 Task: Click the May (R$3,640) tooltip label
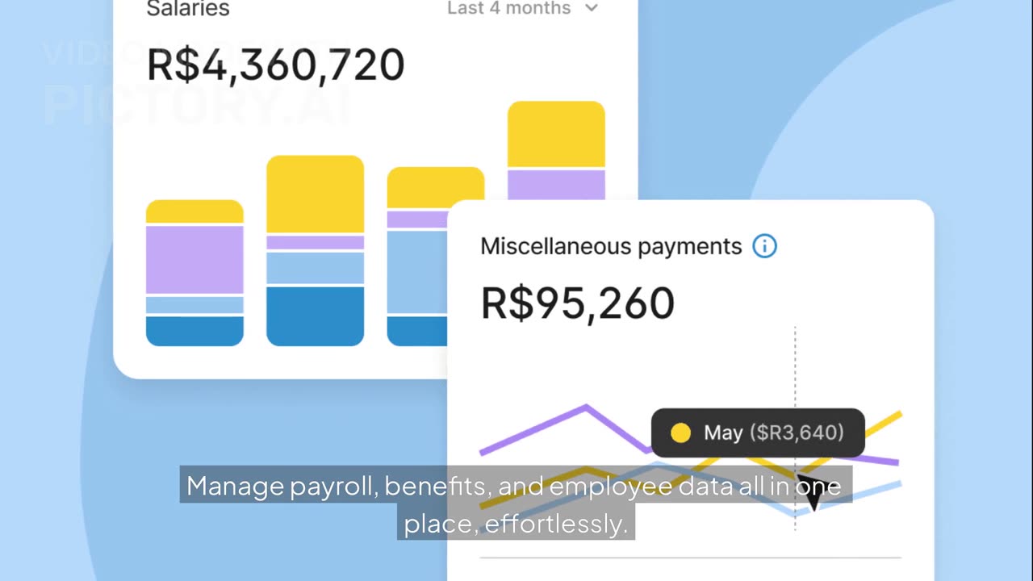[x=773, y=433]
